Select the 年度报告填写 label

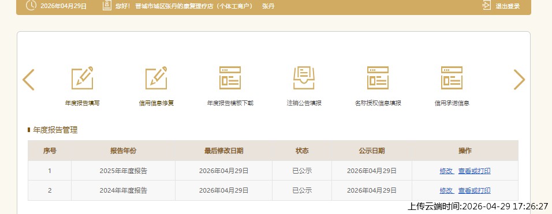point(83,103)
